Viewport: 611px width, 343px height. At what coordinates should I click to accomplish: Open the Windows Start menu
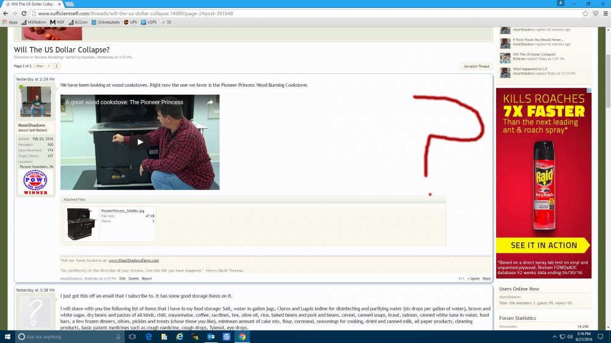(7, 337)
